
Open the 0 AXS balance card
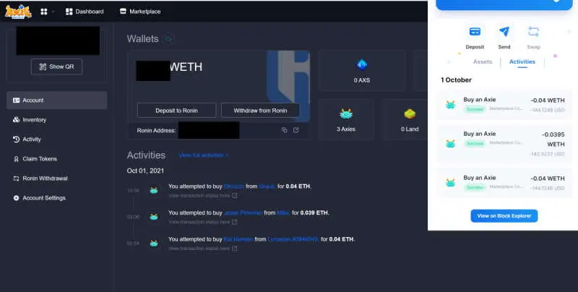362,71
